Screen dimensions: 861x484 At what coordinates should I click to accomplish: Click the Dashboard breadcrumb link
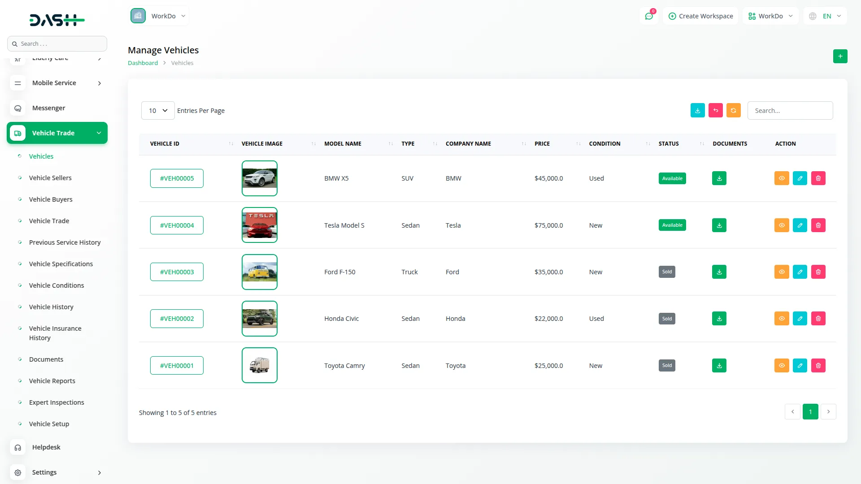pyautogui.click(x=143, y=63)
